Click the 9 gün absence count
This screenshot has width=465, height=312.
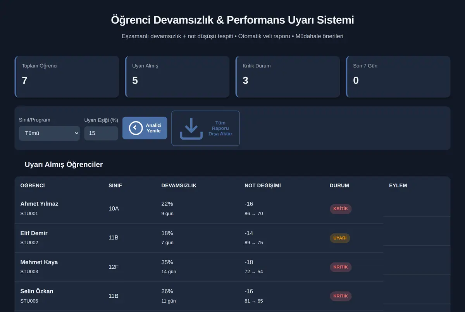(x=167, y=214)
